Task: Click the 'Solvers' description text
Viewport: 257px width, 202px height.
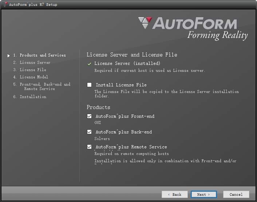Action: (102, 139)
